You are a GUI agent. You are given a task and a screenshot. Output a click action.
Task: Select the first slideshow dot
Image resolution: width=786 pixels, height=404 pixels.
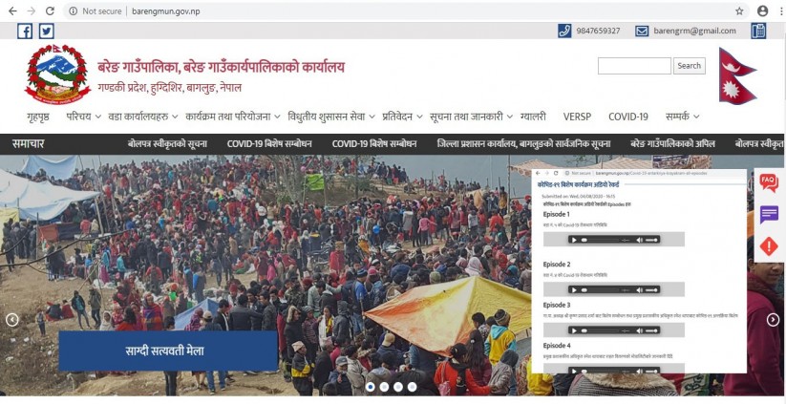(x=371, y=387)
